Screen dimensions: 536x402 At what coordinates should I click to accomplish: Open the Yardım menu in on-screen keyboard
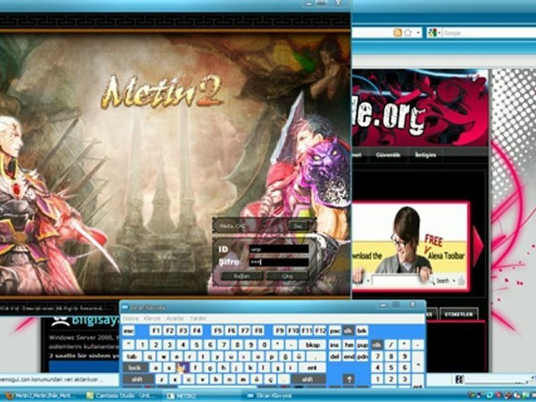pyautogui.click(x=198, y=318)
